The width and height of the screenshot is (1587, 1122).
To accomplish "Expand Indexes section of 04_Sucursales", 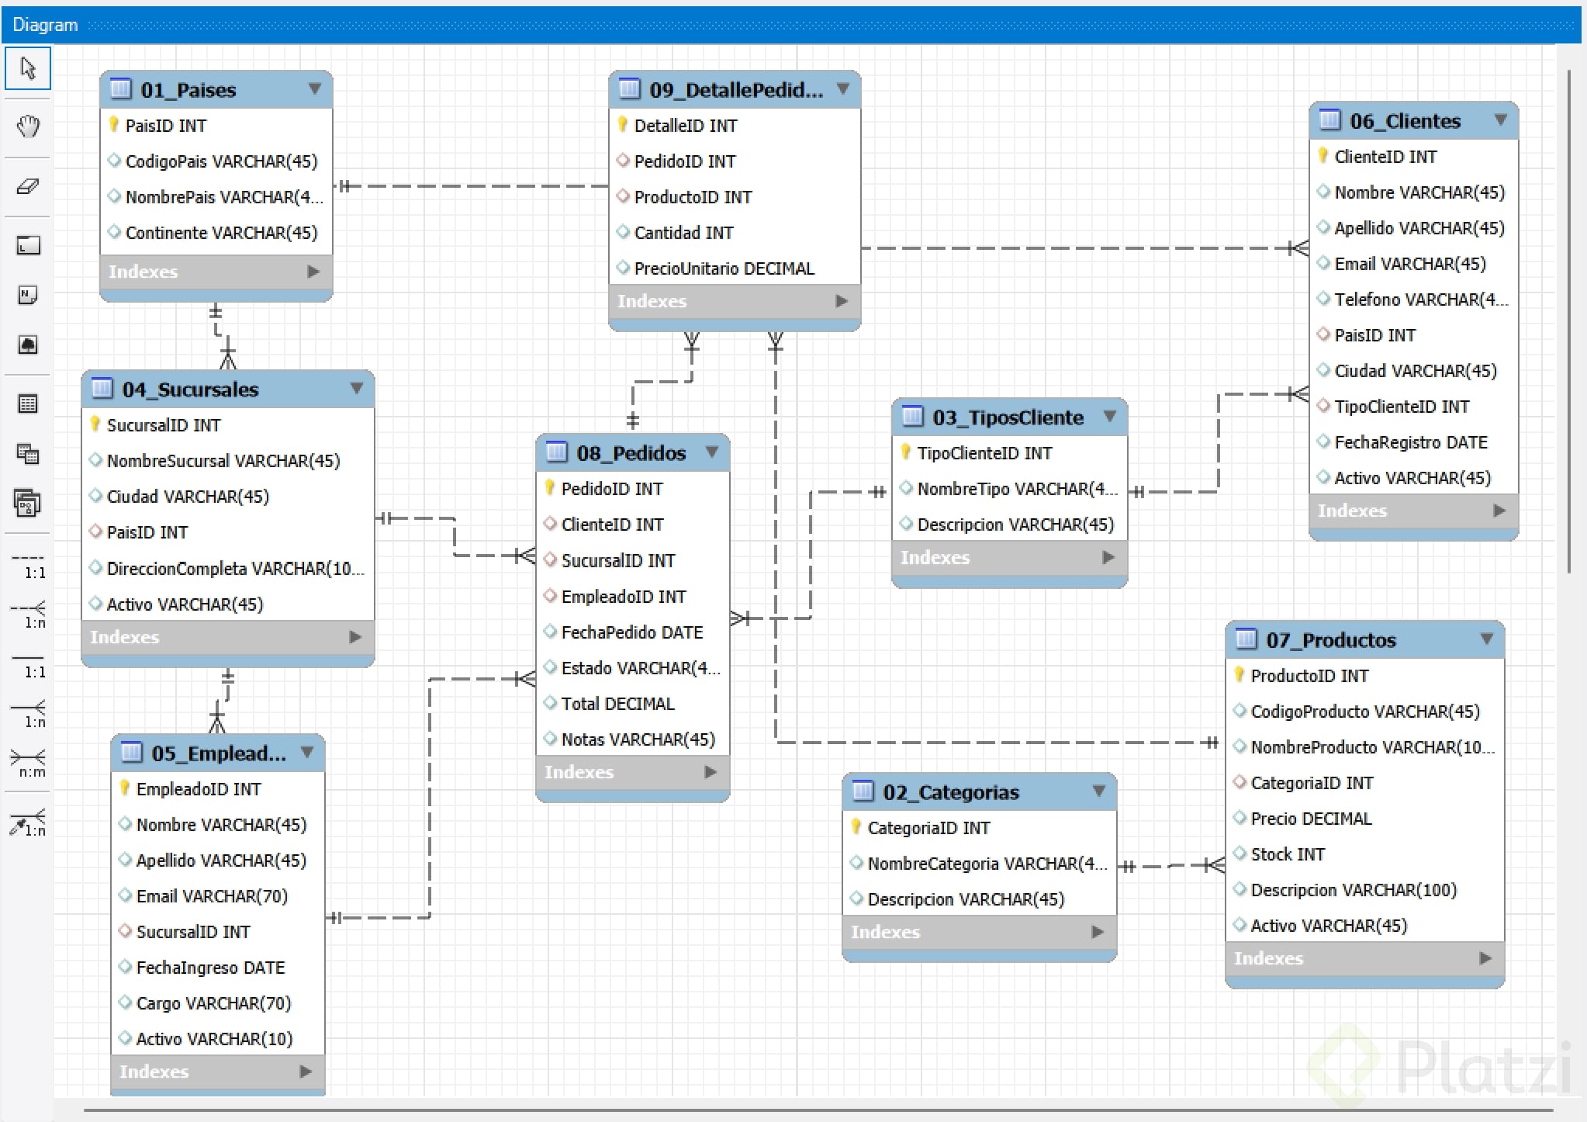I will (355, 637).
